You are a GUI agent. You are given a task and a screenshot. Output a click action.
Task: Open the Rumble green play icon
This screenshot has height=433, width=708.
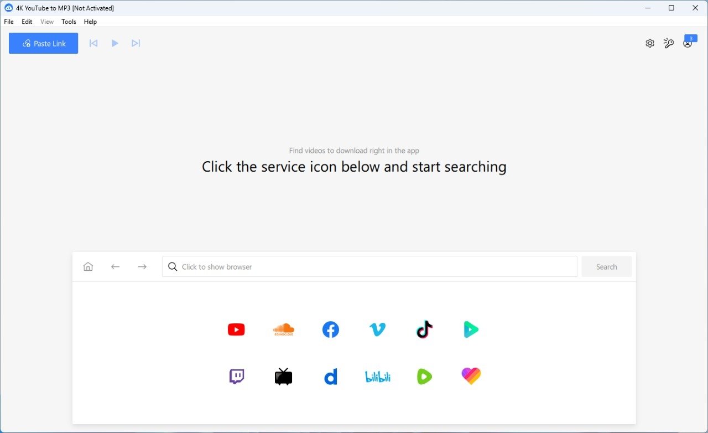pos(424,377)
